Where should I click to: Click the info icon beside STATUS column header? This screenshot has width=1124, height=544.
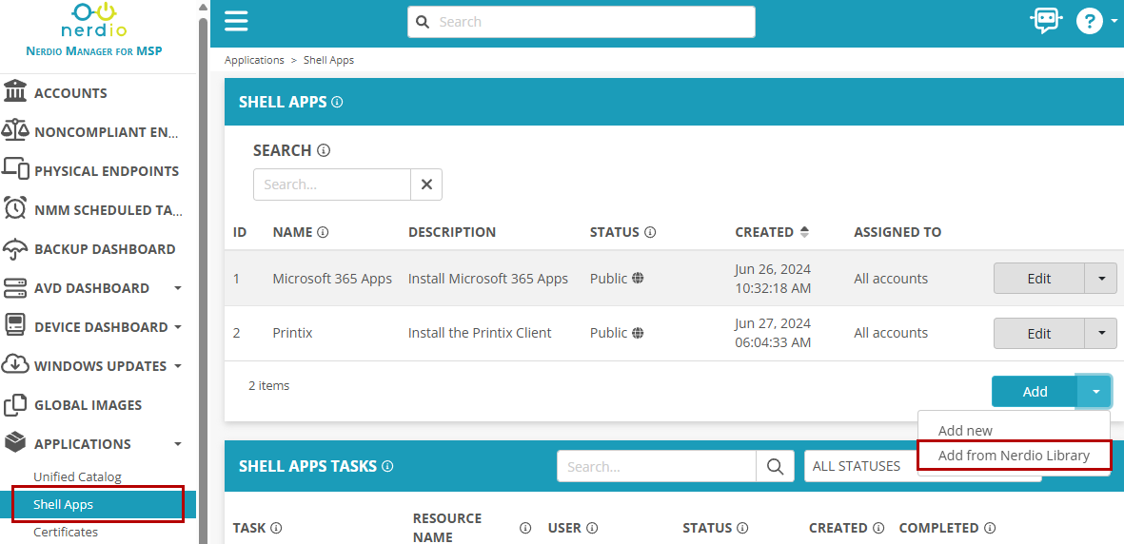click(650, 232)
